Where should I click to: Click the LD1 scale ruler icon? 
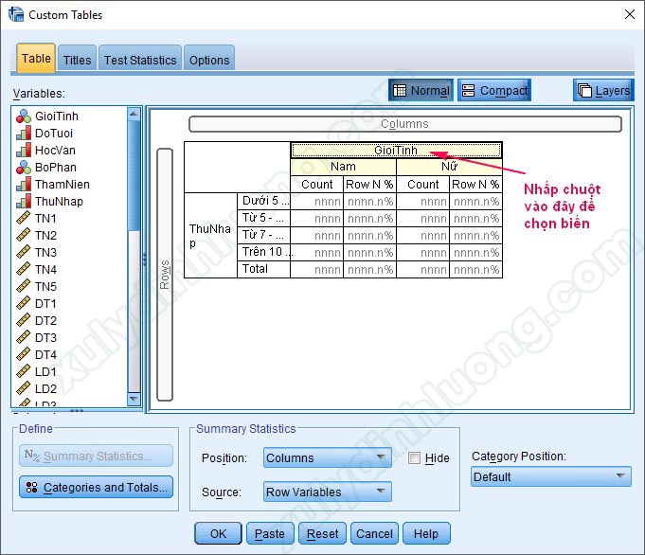24,371
